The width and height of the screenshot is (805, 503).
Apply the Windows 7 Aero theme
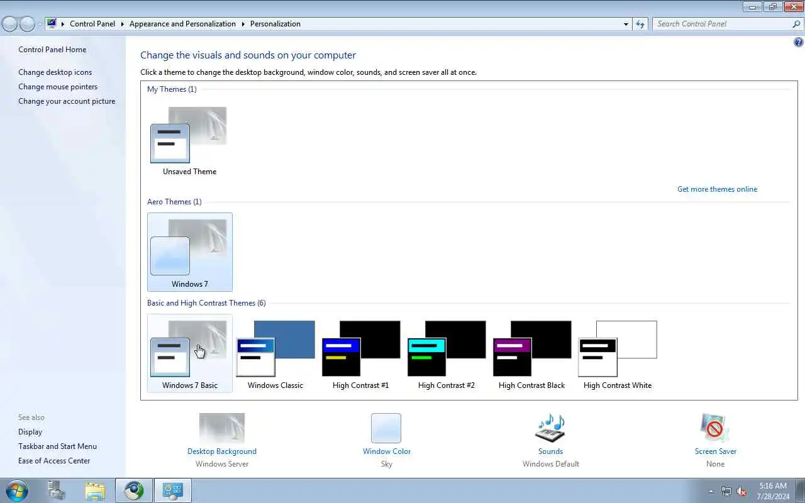pyautogui.click(x=189, y=252)
